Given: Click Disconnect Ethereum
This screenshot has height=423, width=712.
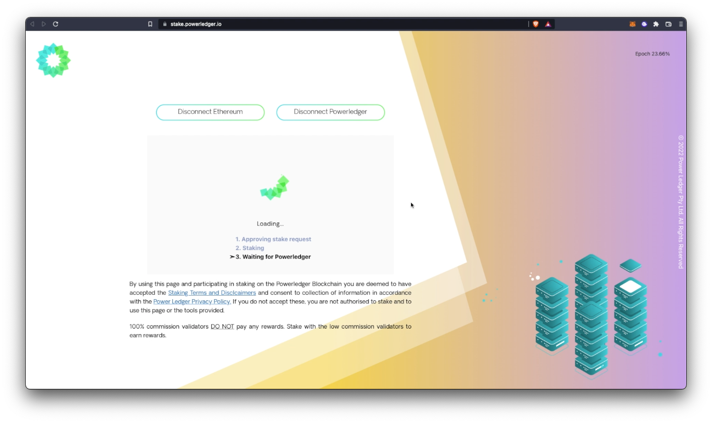Looking at the screenshot, I should (x=210, y=112).
